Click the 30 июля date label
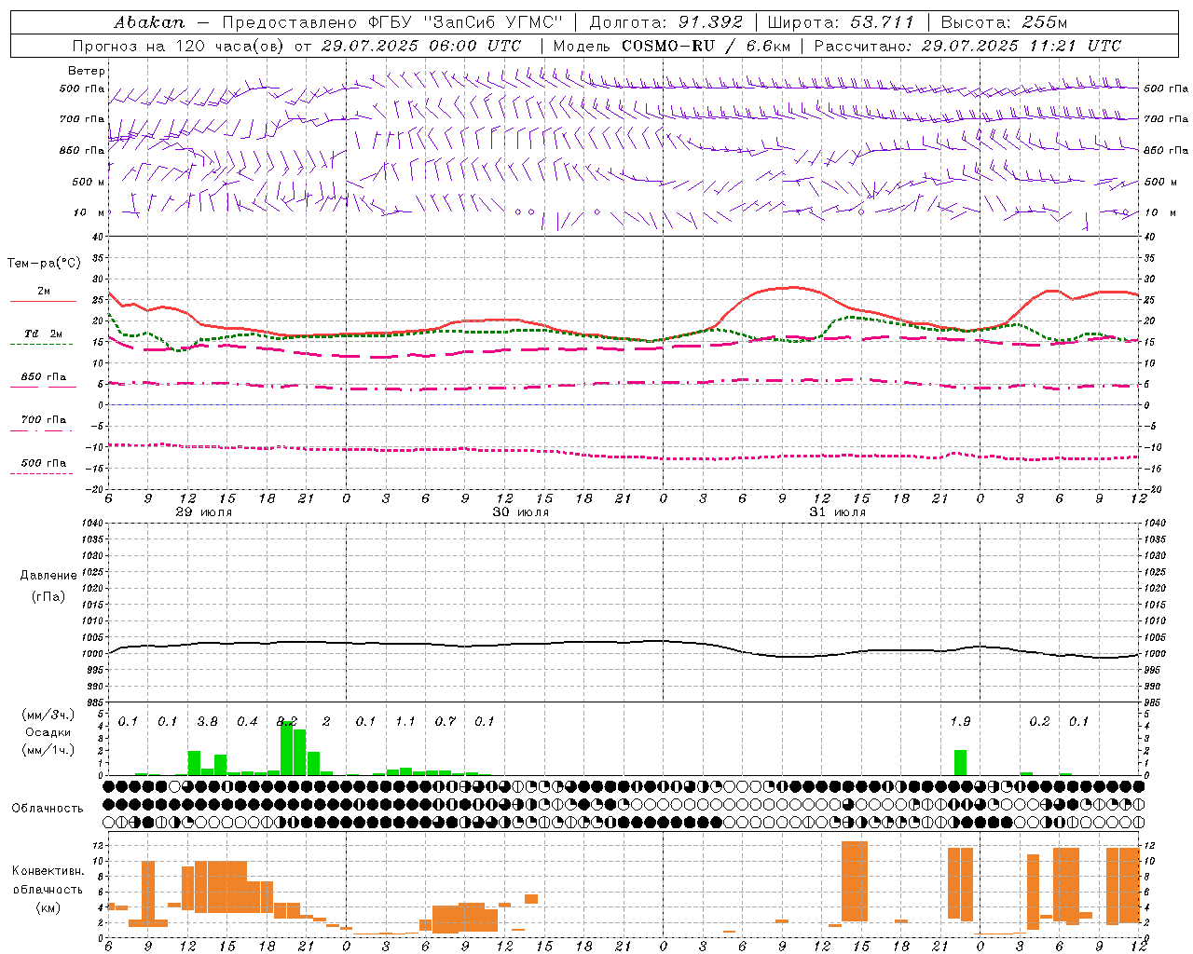This screenshot has width=1193, height=954. coord(520,512)
